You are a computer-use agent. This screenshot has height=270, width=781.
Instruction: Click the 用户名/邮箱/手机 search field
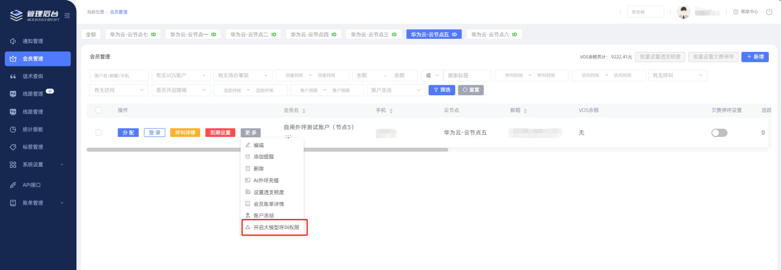(x=119, y=75)
